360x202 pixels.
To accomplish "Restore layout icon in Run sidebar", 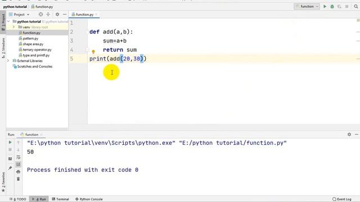I will [x=10, y=159].
